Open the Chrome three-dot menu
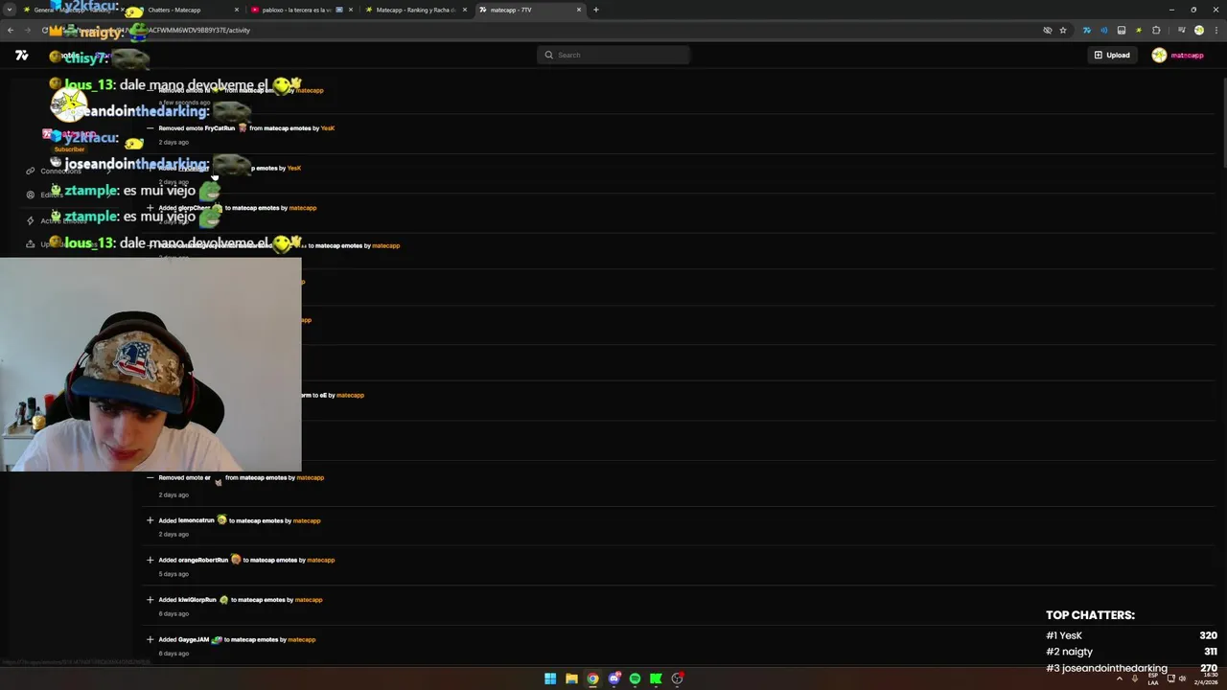1227x690 pixels. (x=1215, y=30)
